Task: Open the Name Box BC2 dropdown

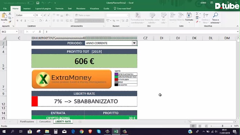Action: pyautogui.click(x=16, y=31)
